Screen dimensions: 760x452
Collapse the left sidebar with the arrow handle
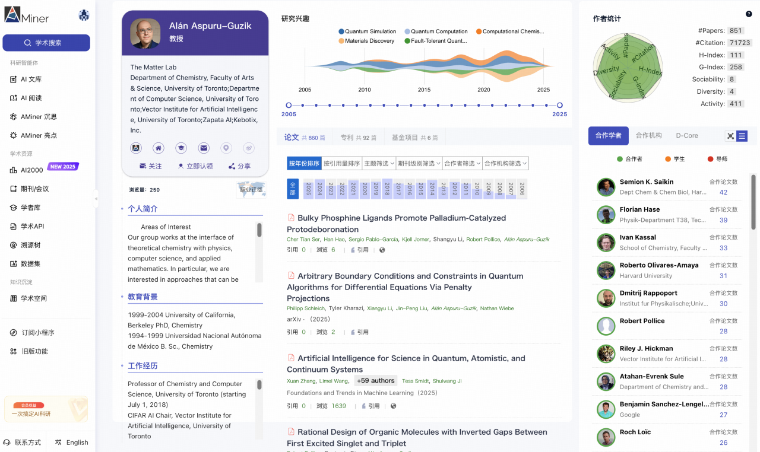pyautogui.click(x=96, y=199)
